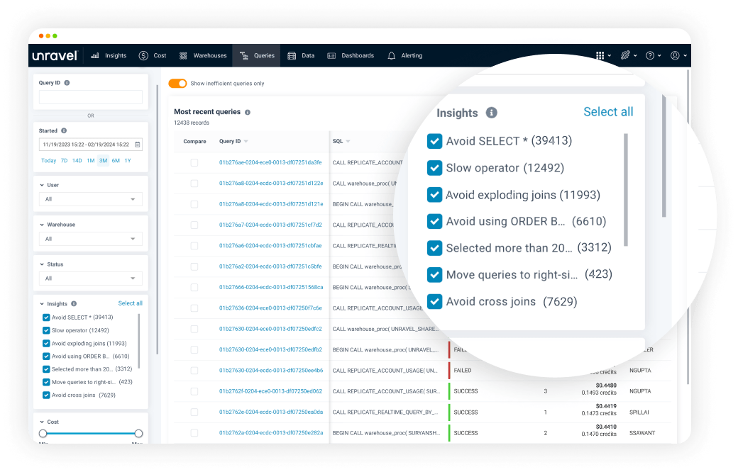Go to the Dashboards tab
The width and height of the screenshot is (738, 472).
[x=351, y=55]
